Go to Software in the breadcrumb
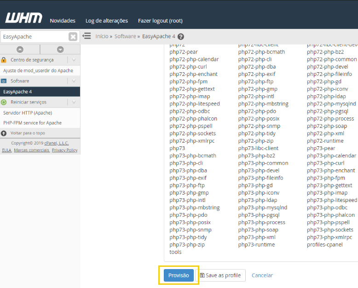This screenshot has height=288, width=358. point(125,36)
